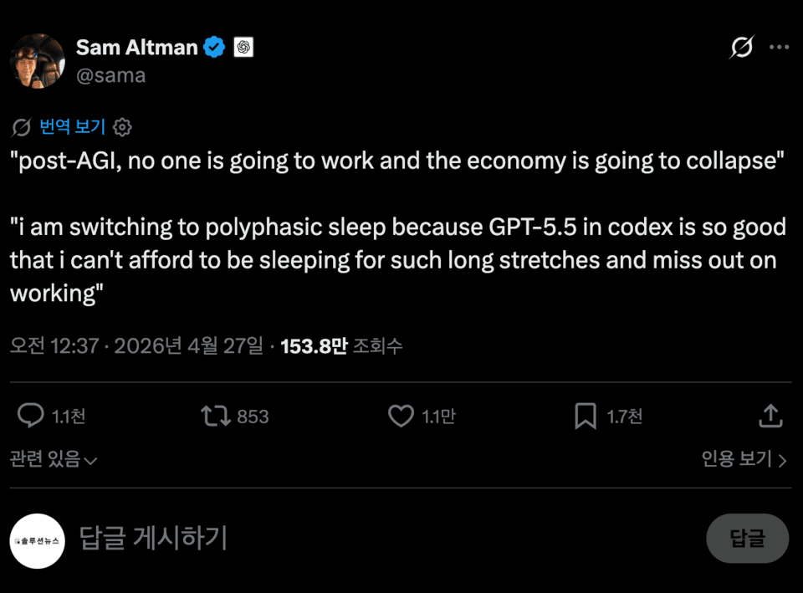Open Grok's explain menu for this post
This screenshot has width=803, height=593.
(x=741, y=46)
